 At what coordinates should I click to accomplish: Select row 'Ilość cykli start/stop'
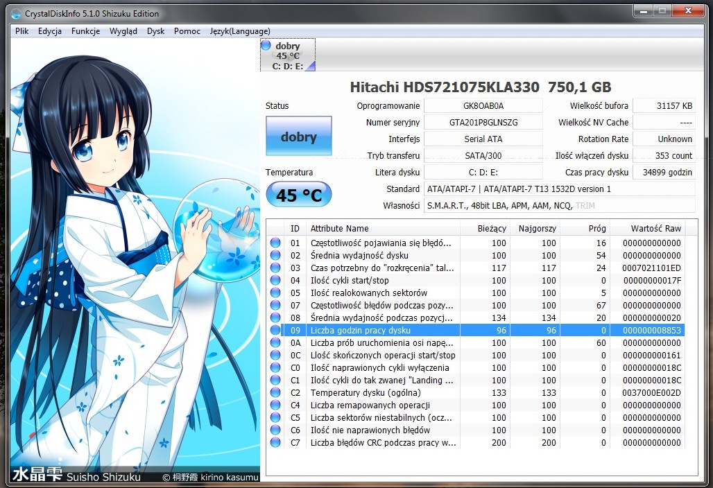[475, 280]
